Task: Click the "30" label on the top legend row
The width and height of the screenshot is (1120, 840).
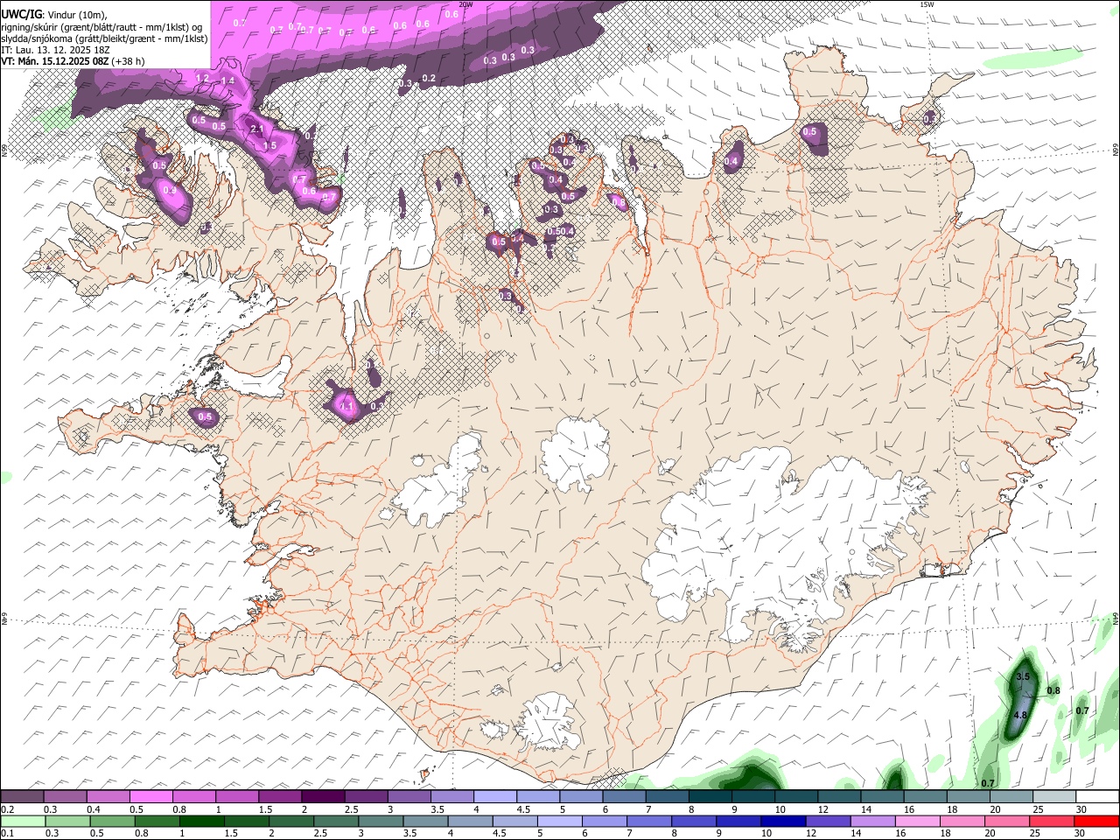Action: pos(1081,809)
